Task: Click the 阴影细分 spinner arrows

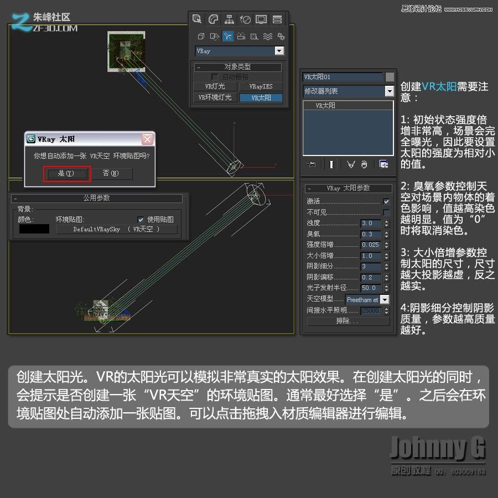Action: pyautogui.click(x=386, y=267)
